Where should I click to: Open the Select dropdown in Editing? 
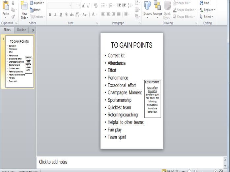206,17
